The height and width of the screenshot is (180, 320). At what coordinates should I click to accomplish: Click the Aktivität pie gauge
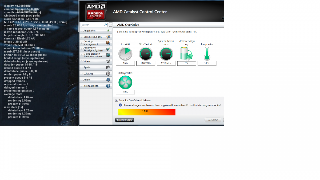pyautogui.click(x=125, y=54)
